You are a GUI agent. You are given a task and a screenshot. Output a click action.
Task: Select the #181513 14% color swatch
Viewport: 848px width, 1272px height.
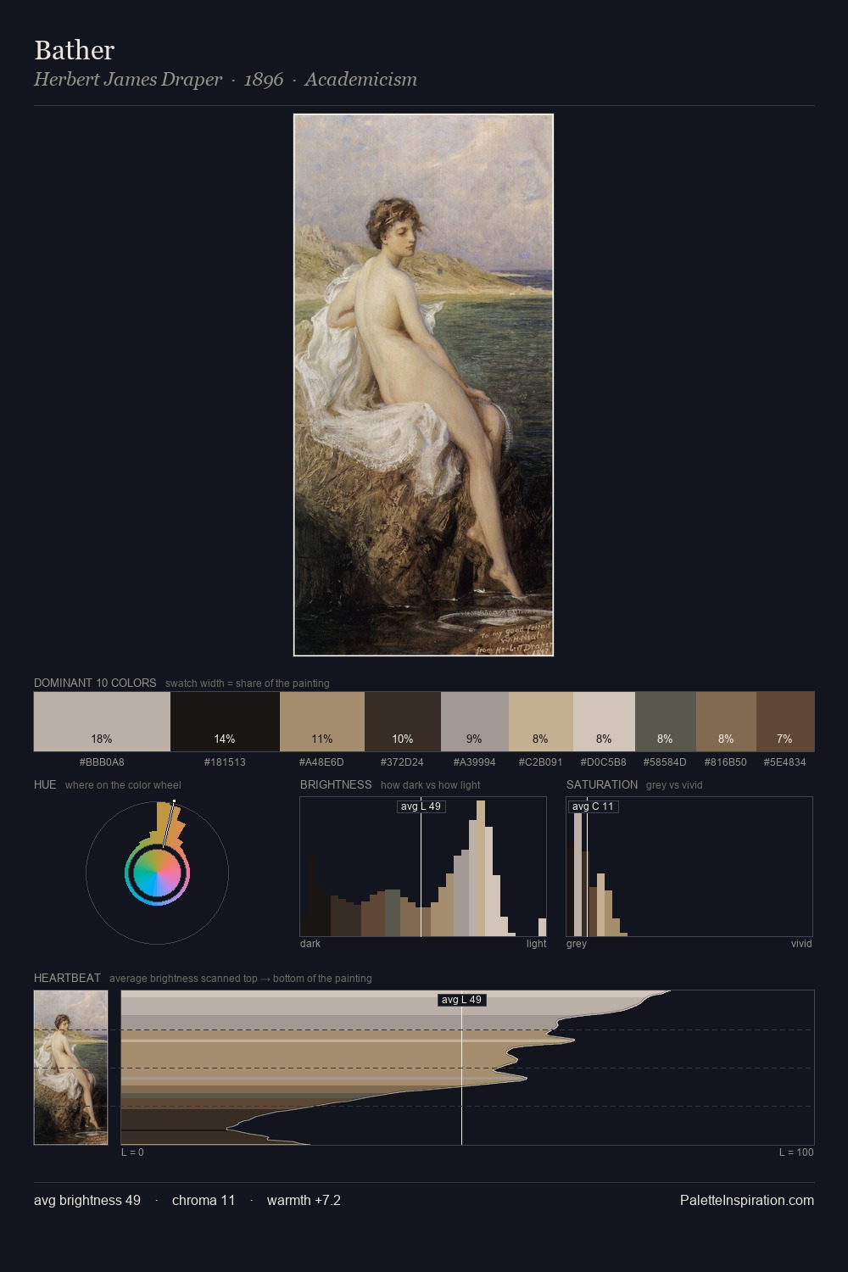point(225,722)
